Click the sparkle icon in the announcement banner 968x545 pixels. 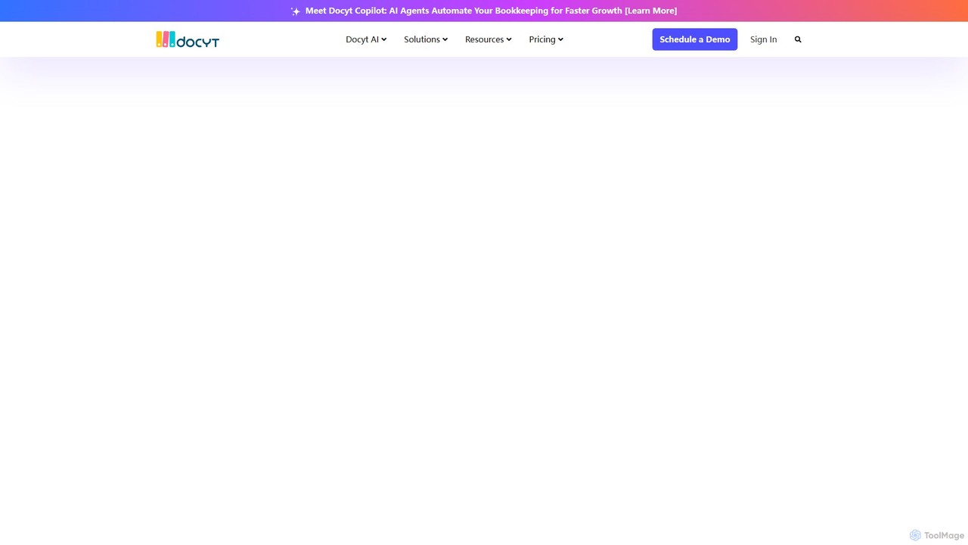click(x=296, y=11)
